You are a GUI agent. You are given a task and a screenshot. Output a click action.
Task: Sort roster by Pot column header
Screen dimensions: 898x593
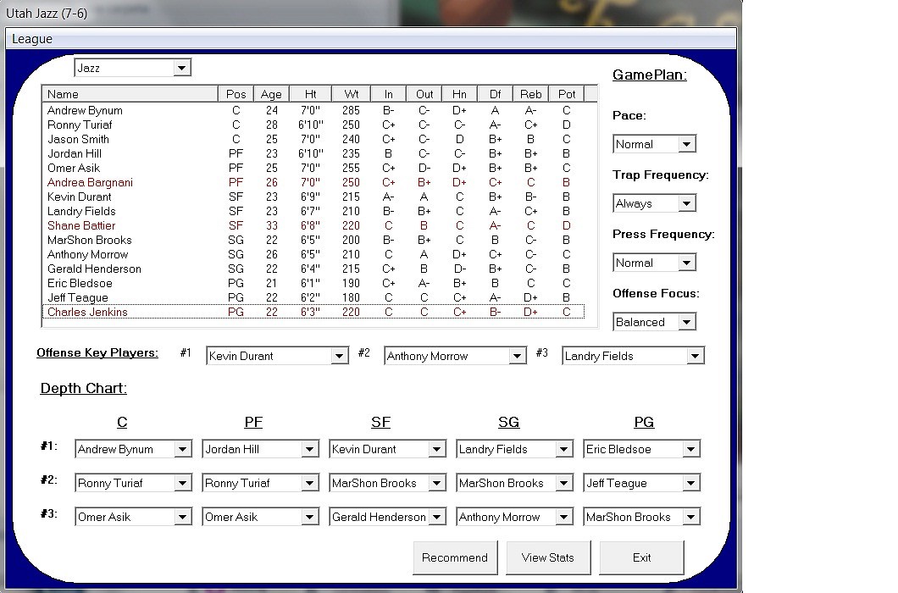point(567,94)
